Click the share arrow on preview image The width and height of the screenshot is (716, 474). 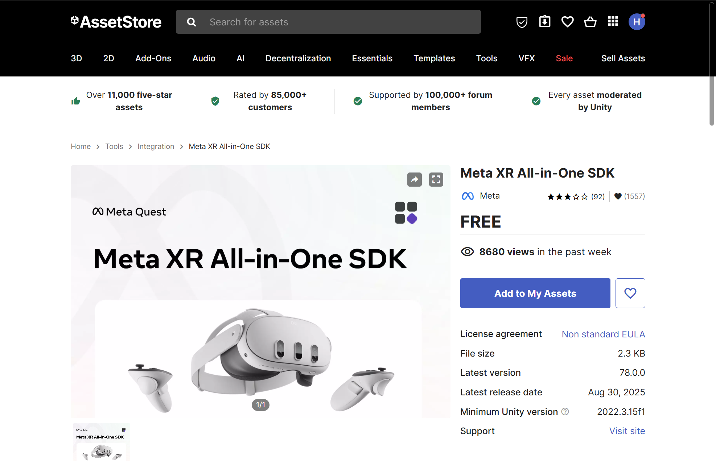(x=414, y=179)
